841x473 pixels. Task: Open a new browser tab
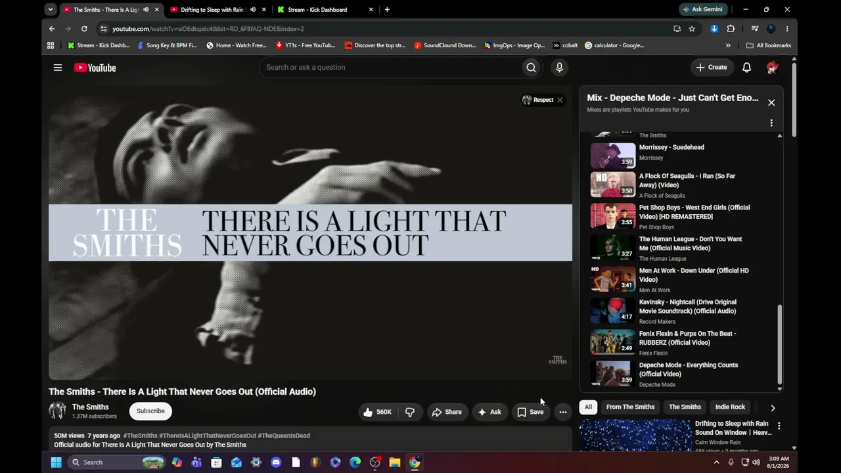click(x=387, y=9)
